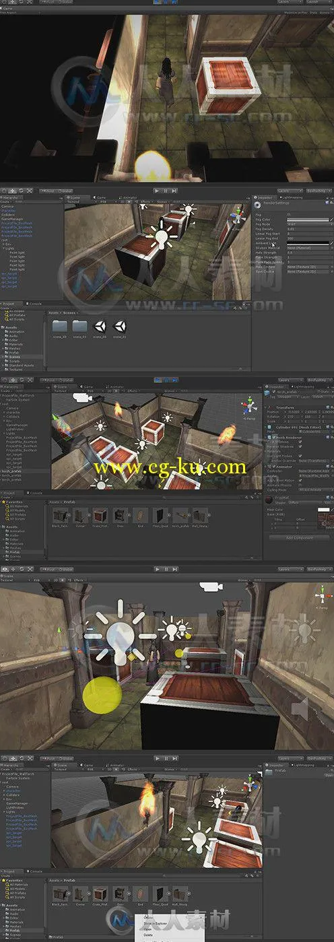The image size is (334, 942).
Task: Play button in the context-menu editor toolbar
Action: (x=157, y=758)
